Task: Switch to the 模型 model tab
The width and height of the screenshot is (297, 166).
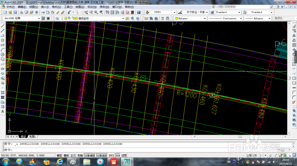Action: (x=23, y=136)
